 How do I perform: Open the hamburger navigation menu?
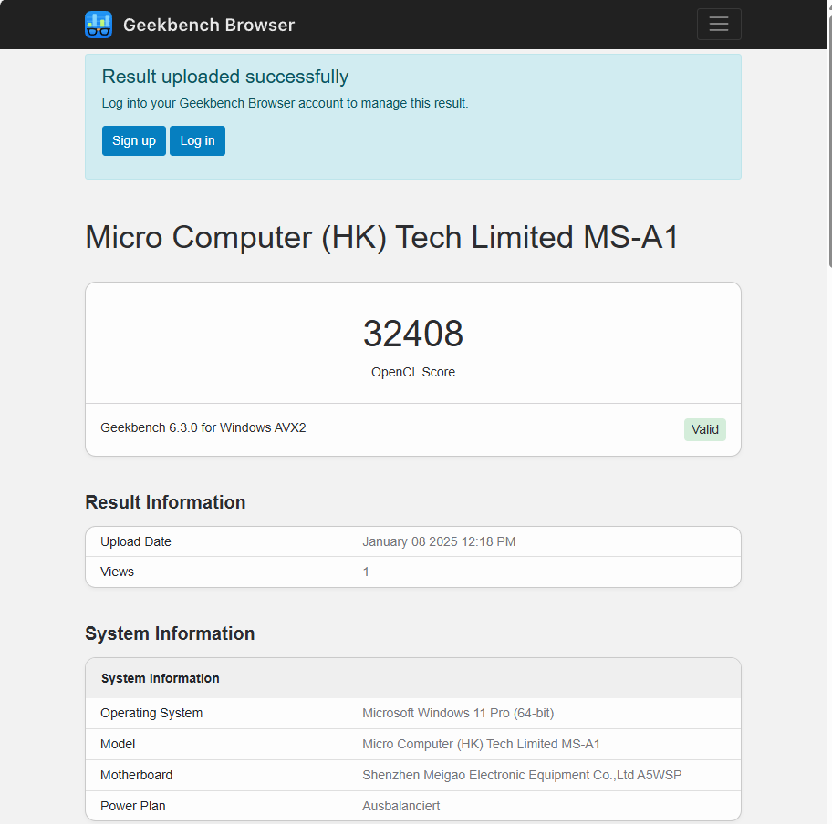click(719, 24)
